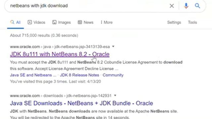Viewport: 212px width, 119px height.
Task: Click the www.oracle.com › downloads breadcrumb of second result
Action: click(x=61, y=96)
